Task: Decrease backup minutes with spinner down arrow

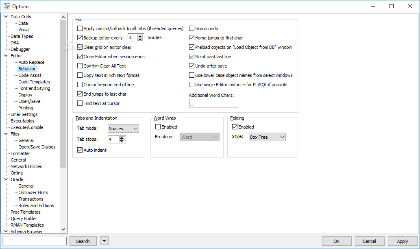Action: coord(140,39)
